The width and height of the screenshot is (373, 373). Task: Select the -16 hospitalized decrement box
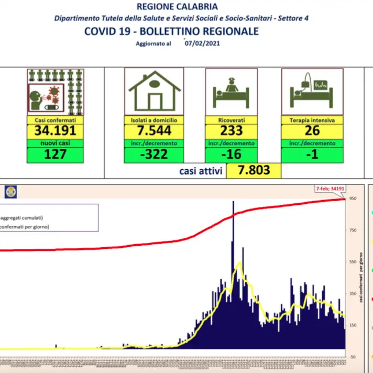[x=230, y=155]
